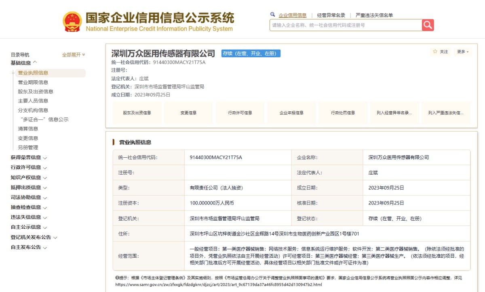Select the 经营异常名录 search tab
485x292 pixels.
coord(331,15)
